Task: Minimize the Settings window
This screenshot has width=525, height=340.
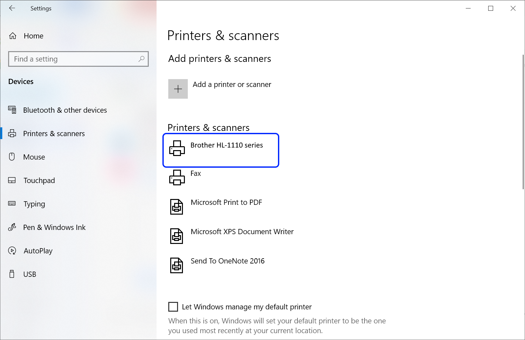Action: 468,8
